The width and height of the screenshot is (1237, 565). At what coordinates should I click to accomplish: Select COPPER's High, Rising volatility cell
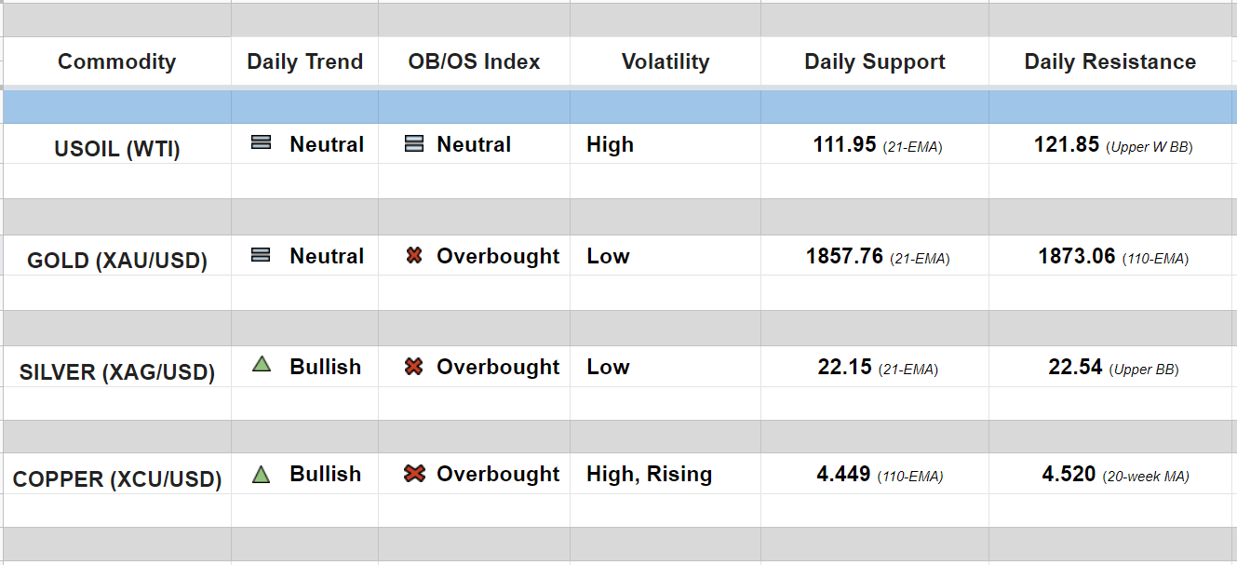[649, 474]
